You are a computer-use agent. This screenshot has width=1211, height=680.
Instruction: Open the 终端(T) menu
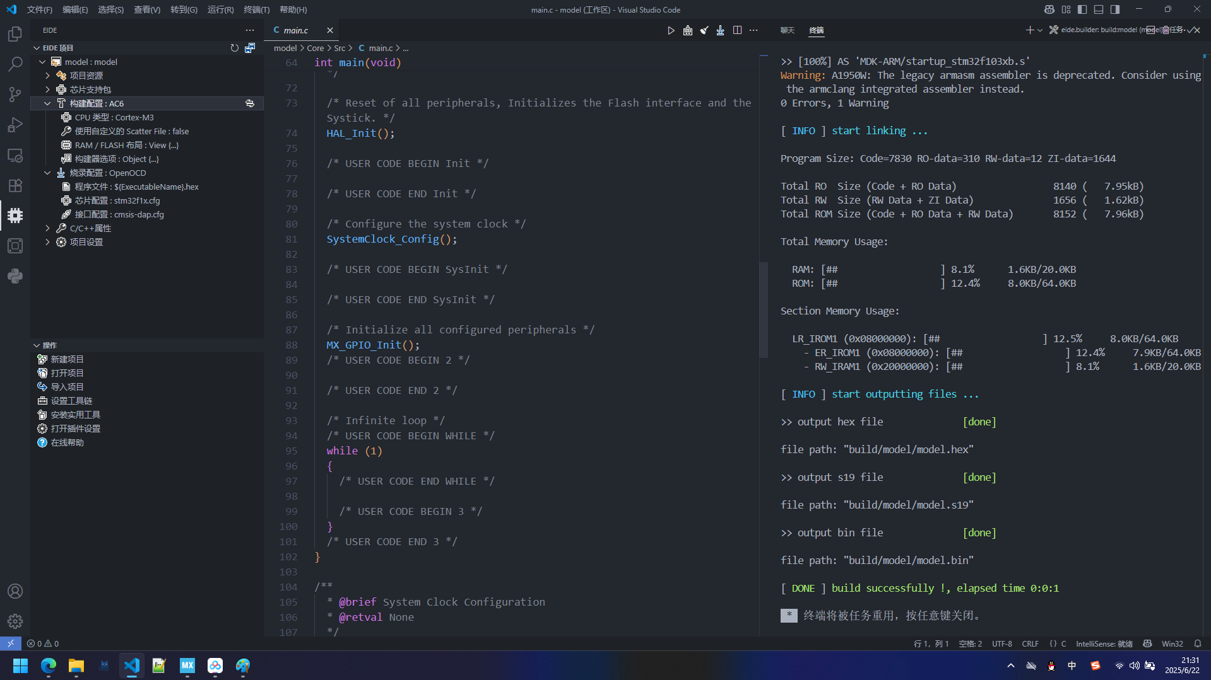tap(256, 9)
